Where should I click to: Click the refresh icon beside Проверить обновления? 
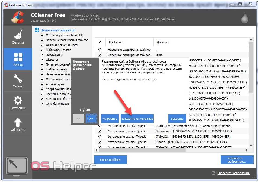click(213, 173)
